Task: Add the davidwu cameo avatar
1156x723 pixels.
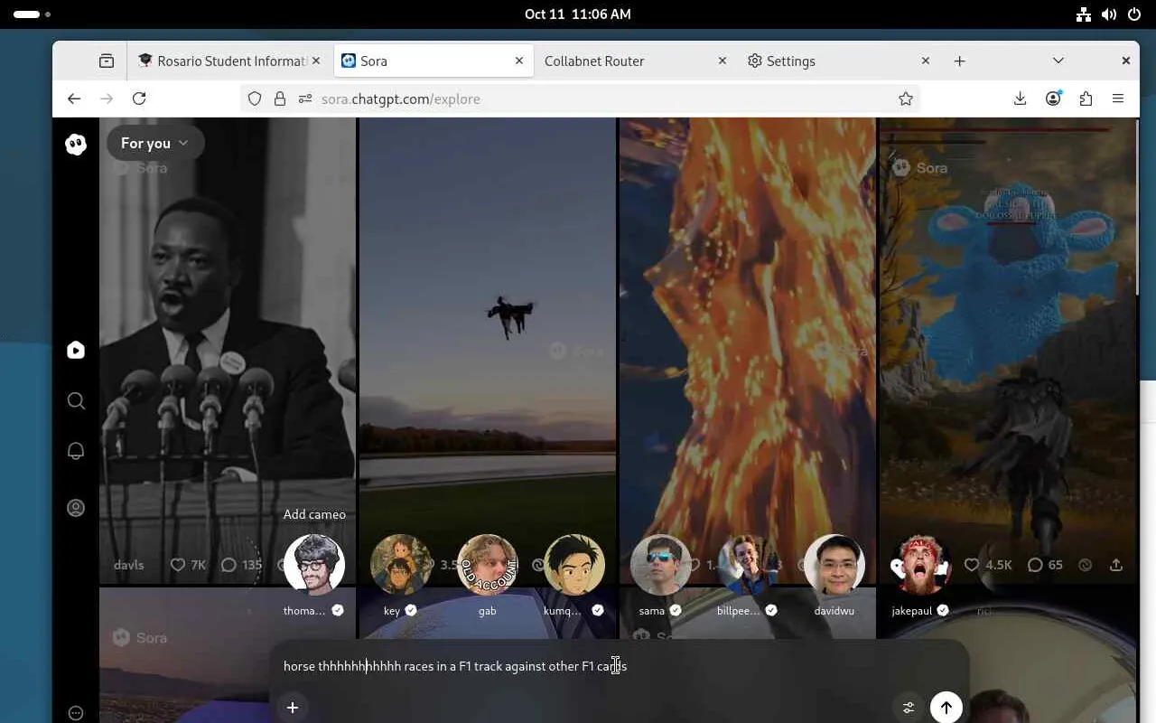Action: point(834,565)
